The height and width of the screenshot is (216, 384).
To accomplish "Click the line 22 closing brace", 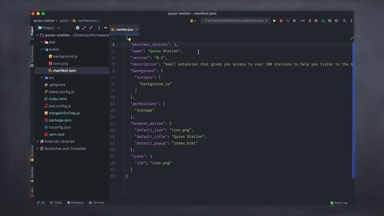I will (x=127, y=176).
